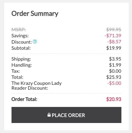
Task: Click the -$5.00 reader discount value
Action: [x=114, y=83]
